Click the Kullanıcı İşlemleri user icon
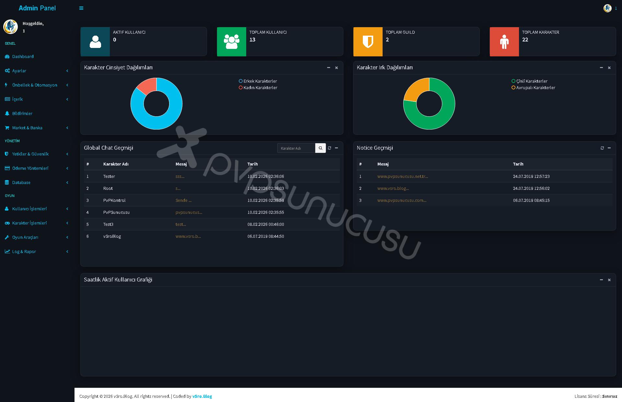 point(7,209)
